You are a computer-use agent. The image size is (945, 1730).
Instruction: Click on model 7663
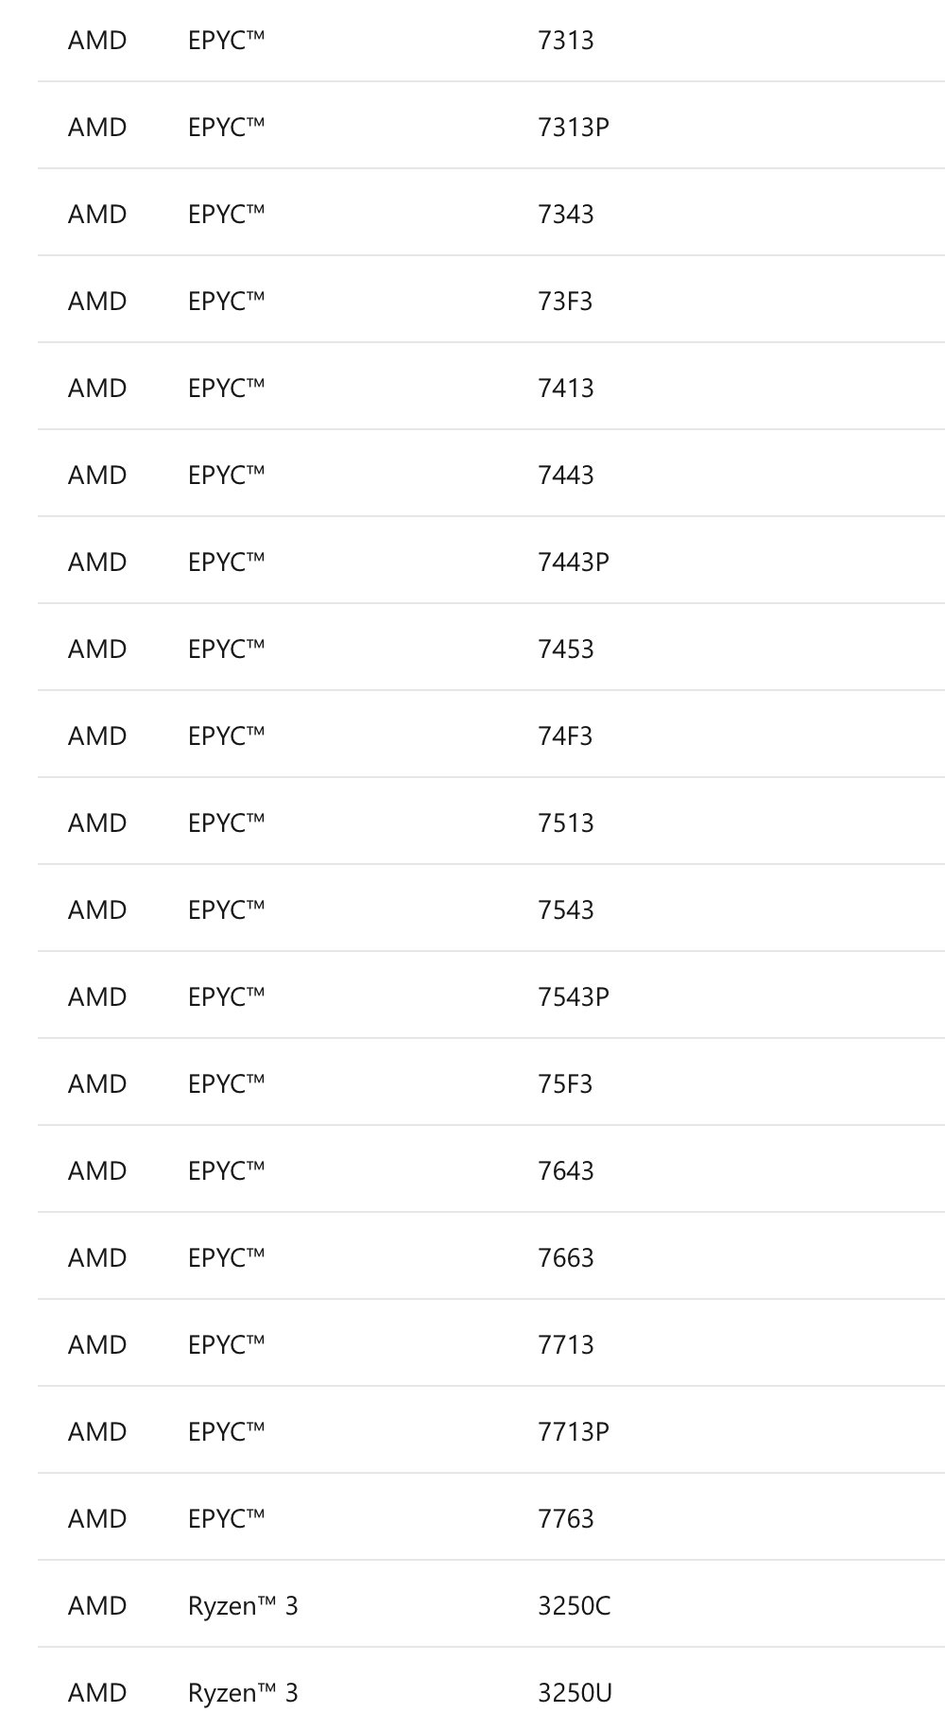(565, 1258)
